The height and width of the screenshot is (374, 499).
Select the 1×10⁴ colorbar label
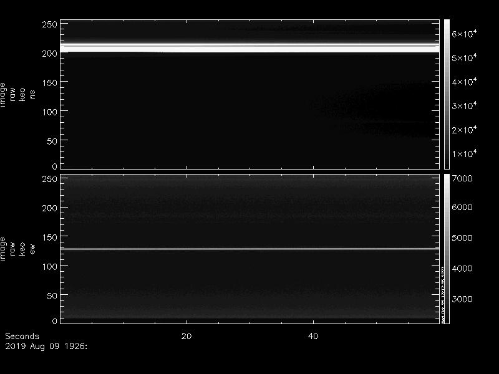(x=464, y=153)
